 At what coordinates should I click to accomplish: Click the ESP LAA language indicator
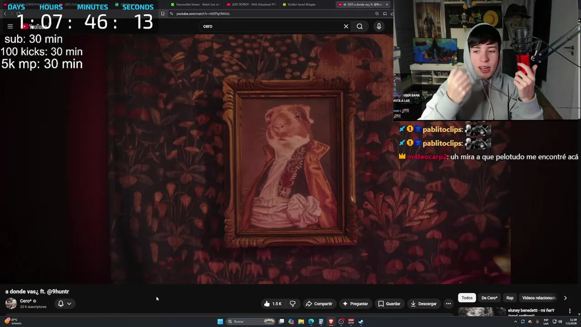click(546, 322)
